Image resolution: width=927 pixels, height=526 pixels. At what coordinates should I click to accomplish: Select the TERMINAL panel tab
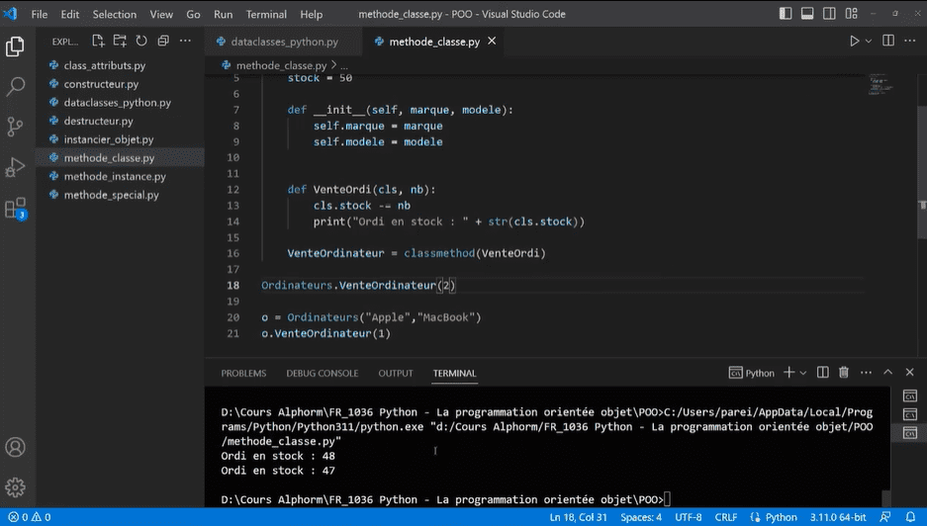pyautogui.click(x=454, y=373)
